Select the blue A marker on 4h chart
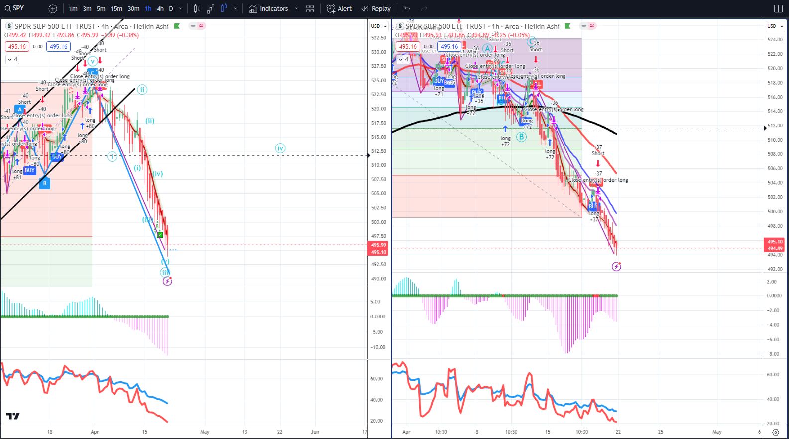Image resolution: width=789 pixels, height=439 pixels. (20, 109)
